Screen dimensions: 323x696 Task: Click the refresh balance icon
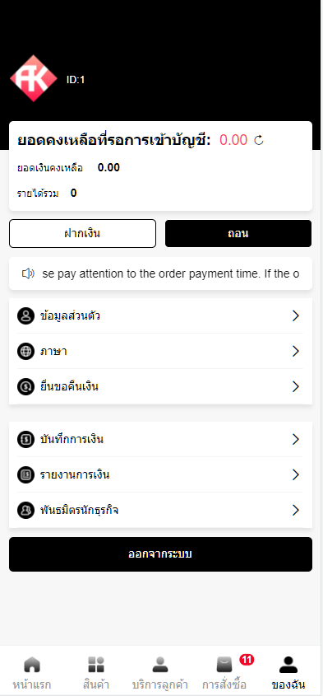point(259,140)
